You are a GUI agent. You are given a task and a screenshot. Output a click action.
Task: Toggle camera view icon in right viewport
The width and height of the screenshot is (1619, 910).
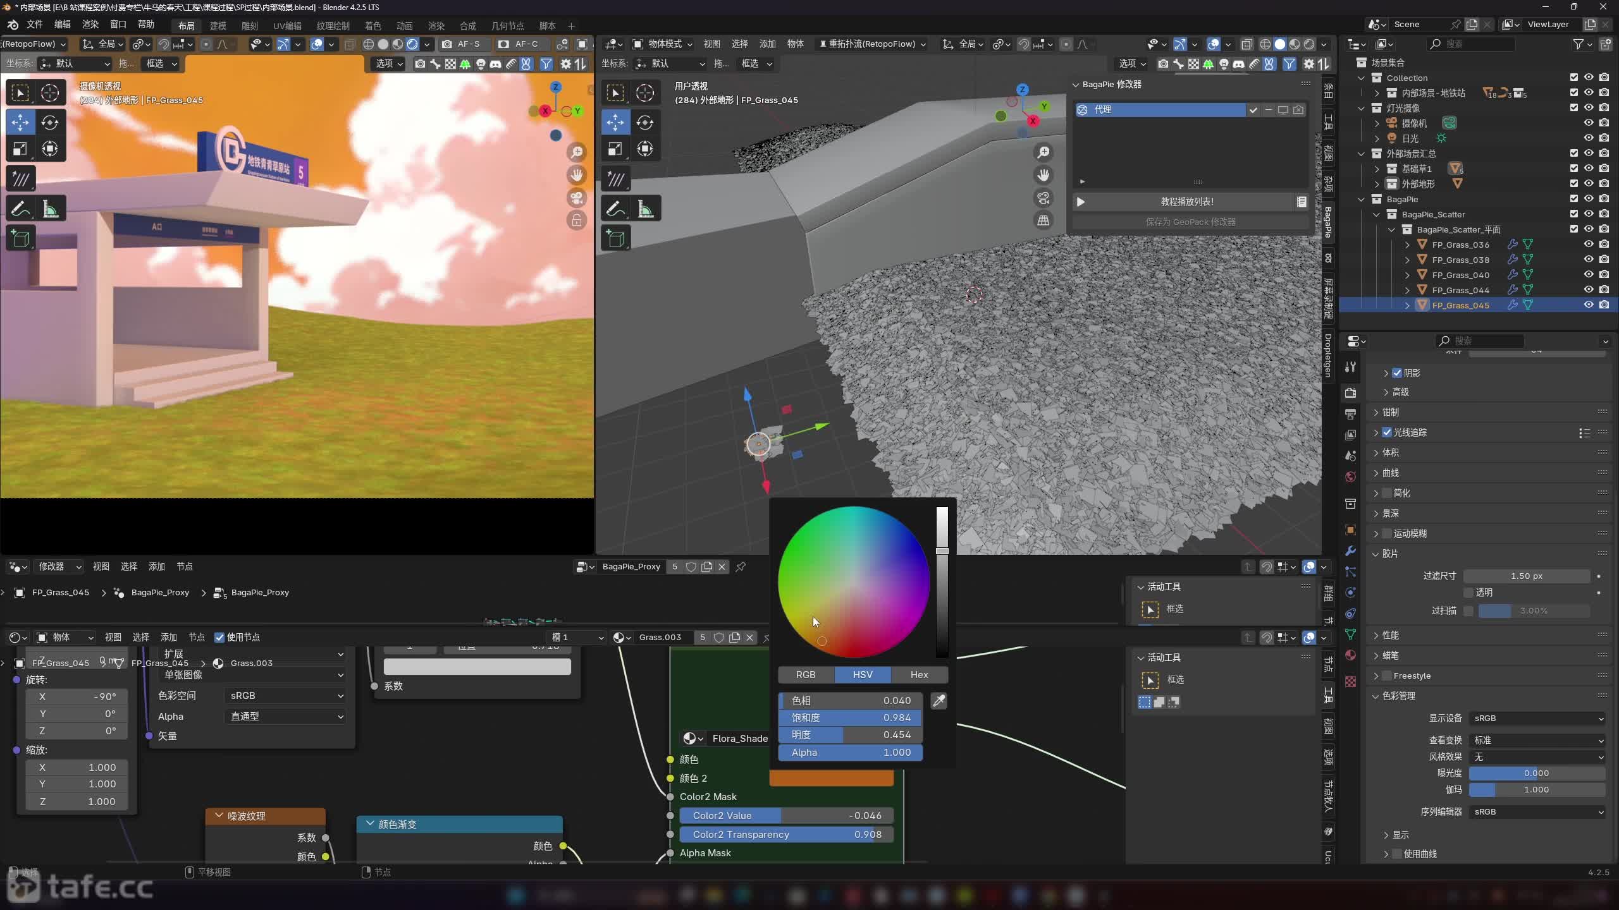pos(1043,198)
